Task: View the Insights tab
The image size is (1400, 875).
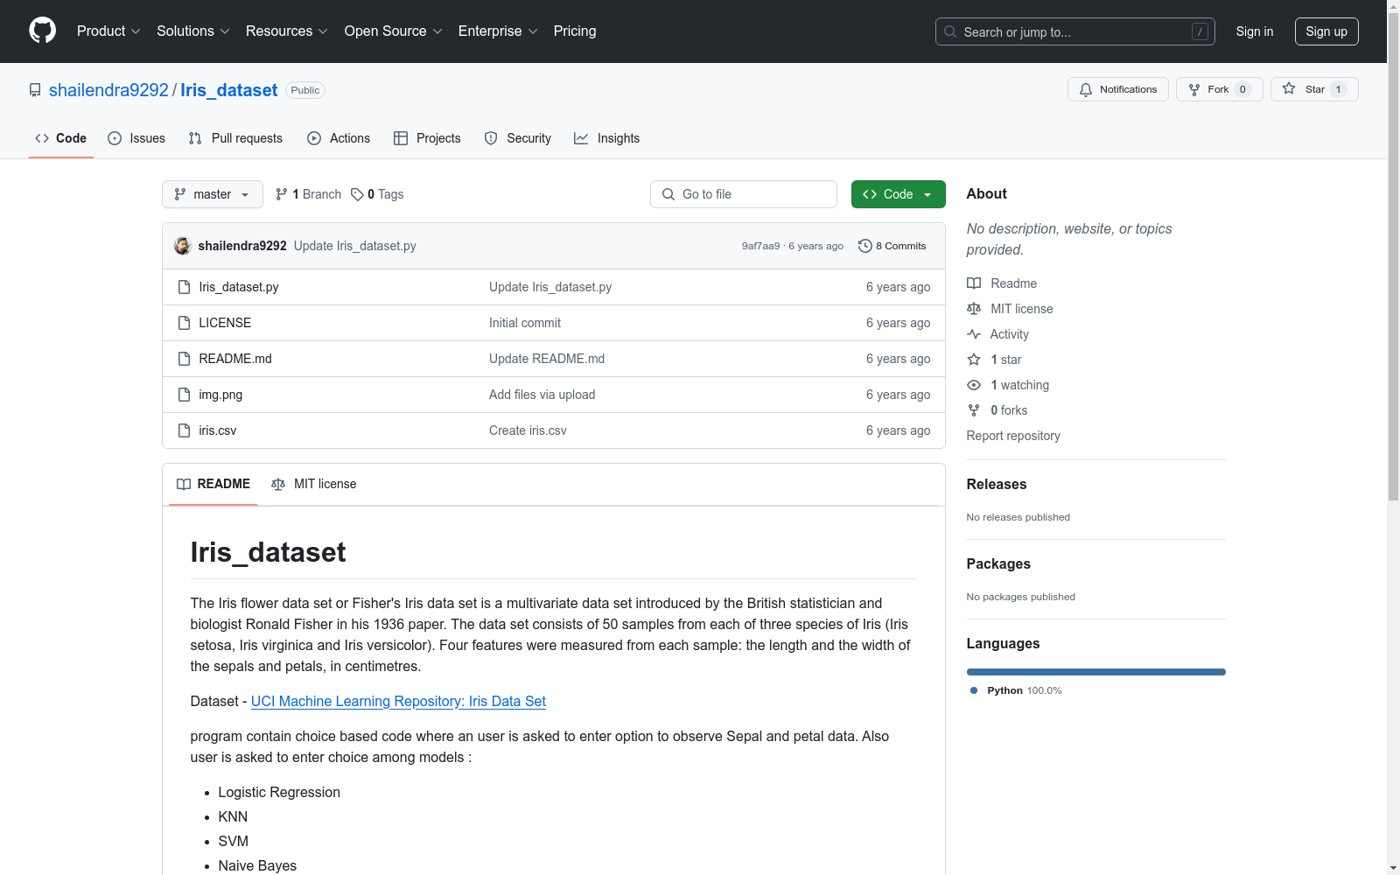Action: [x=606, y=138]
